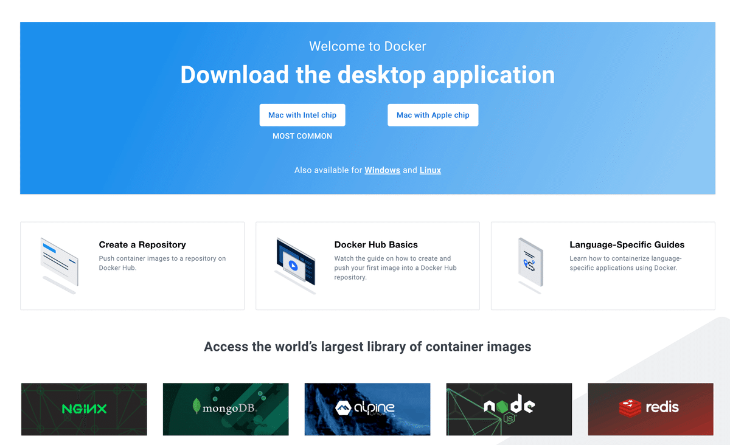Viewport: 730px width, 445px height.
Task: Open the alpine Linux container image thumbnail
Action: (x=367, y=409)
